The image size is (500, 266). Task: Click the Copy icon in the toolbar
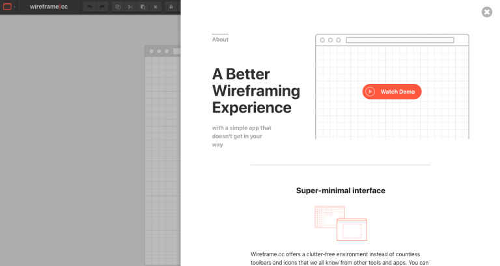pyautogui.click(x=118, y=7)
